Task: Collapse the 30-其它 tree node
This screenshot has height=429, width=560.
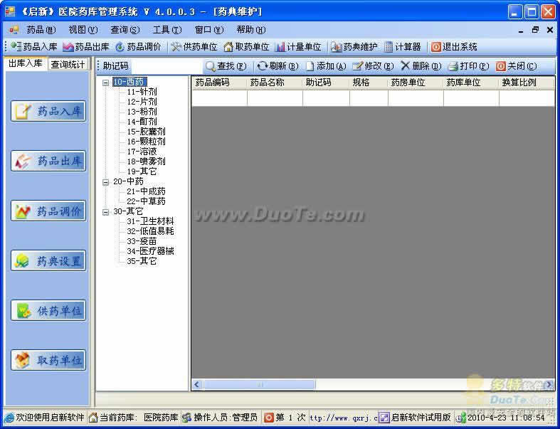Action: tap(106, 212)
